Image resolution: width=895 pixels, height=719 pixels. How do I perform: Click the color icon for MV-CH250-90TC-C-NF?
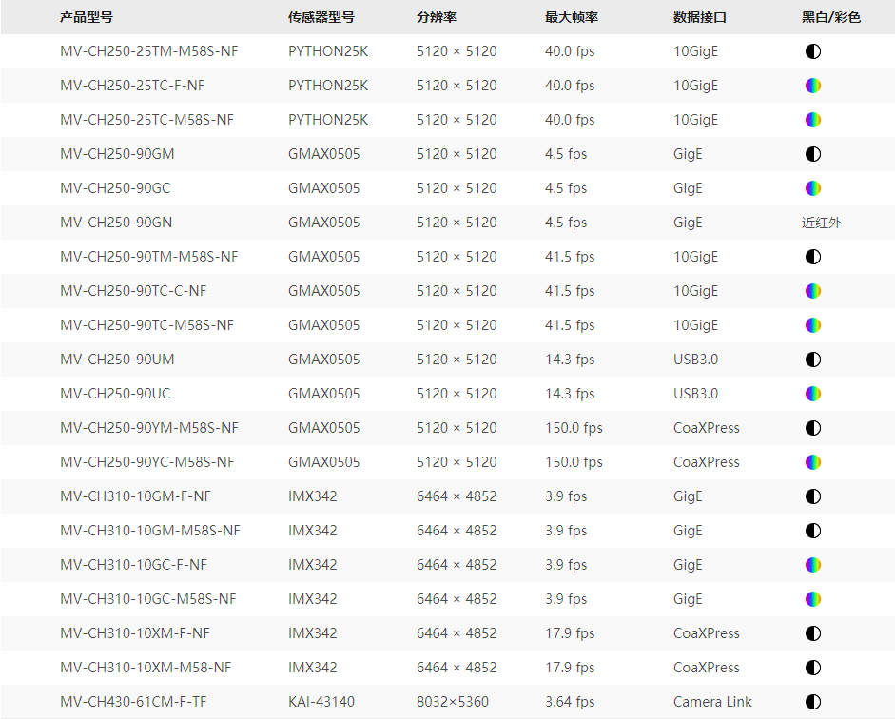point(812,291)
